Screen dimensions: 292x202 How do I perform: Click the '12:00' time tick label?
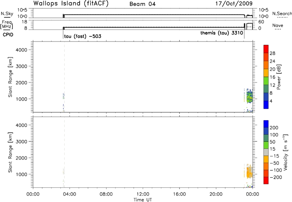pos(143,194)
